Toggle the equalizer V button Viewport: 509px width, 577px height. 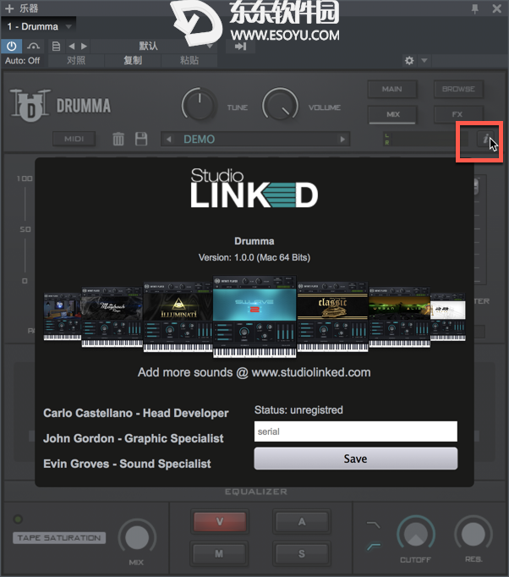[220, 521]
